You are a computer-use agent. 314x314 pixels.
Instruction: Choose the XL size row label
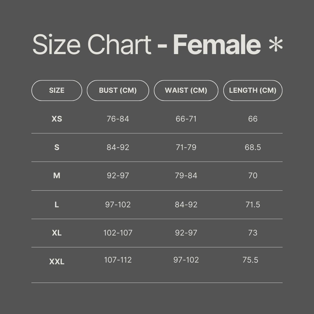(x=57, y=233)
